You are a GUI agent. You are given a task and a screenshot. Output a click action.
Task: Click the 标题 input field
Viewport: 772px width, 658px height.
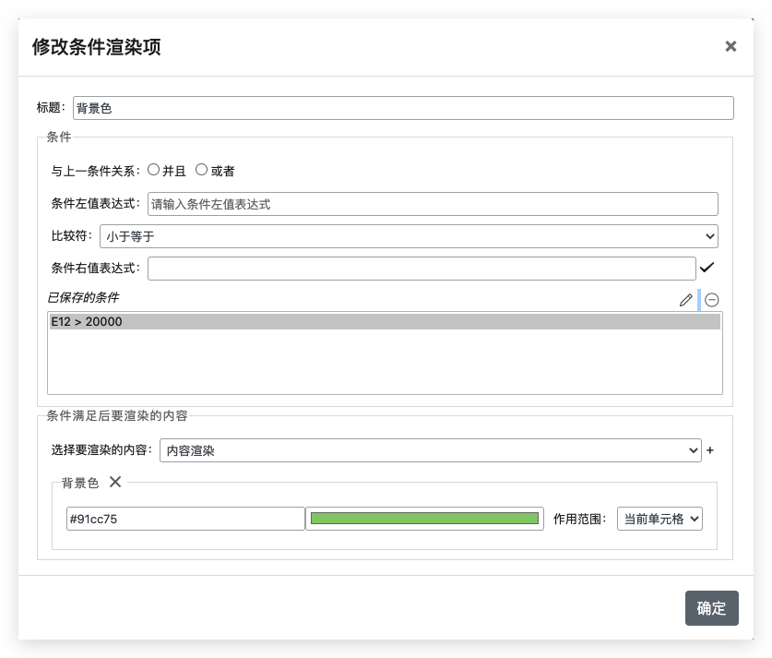[403, 108]
